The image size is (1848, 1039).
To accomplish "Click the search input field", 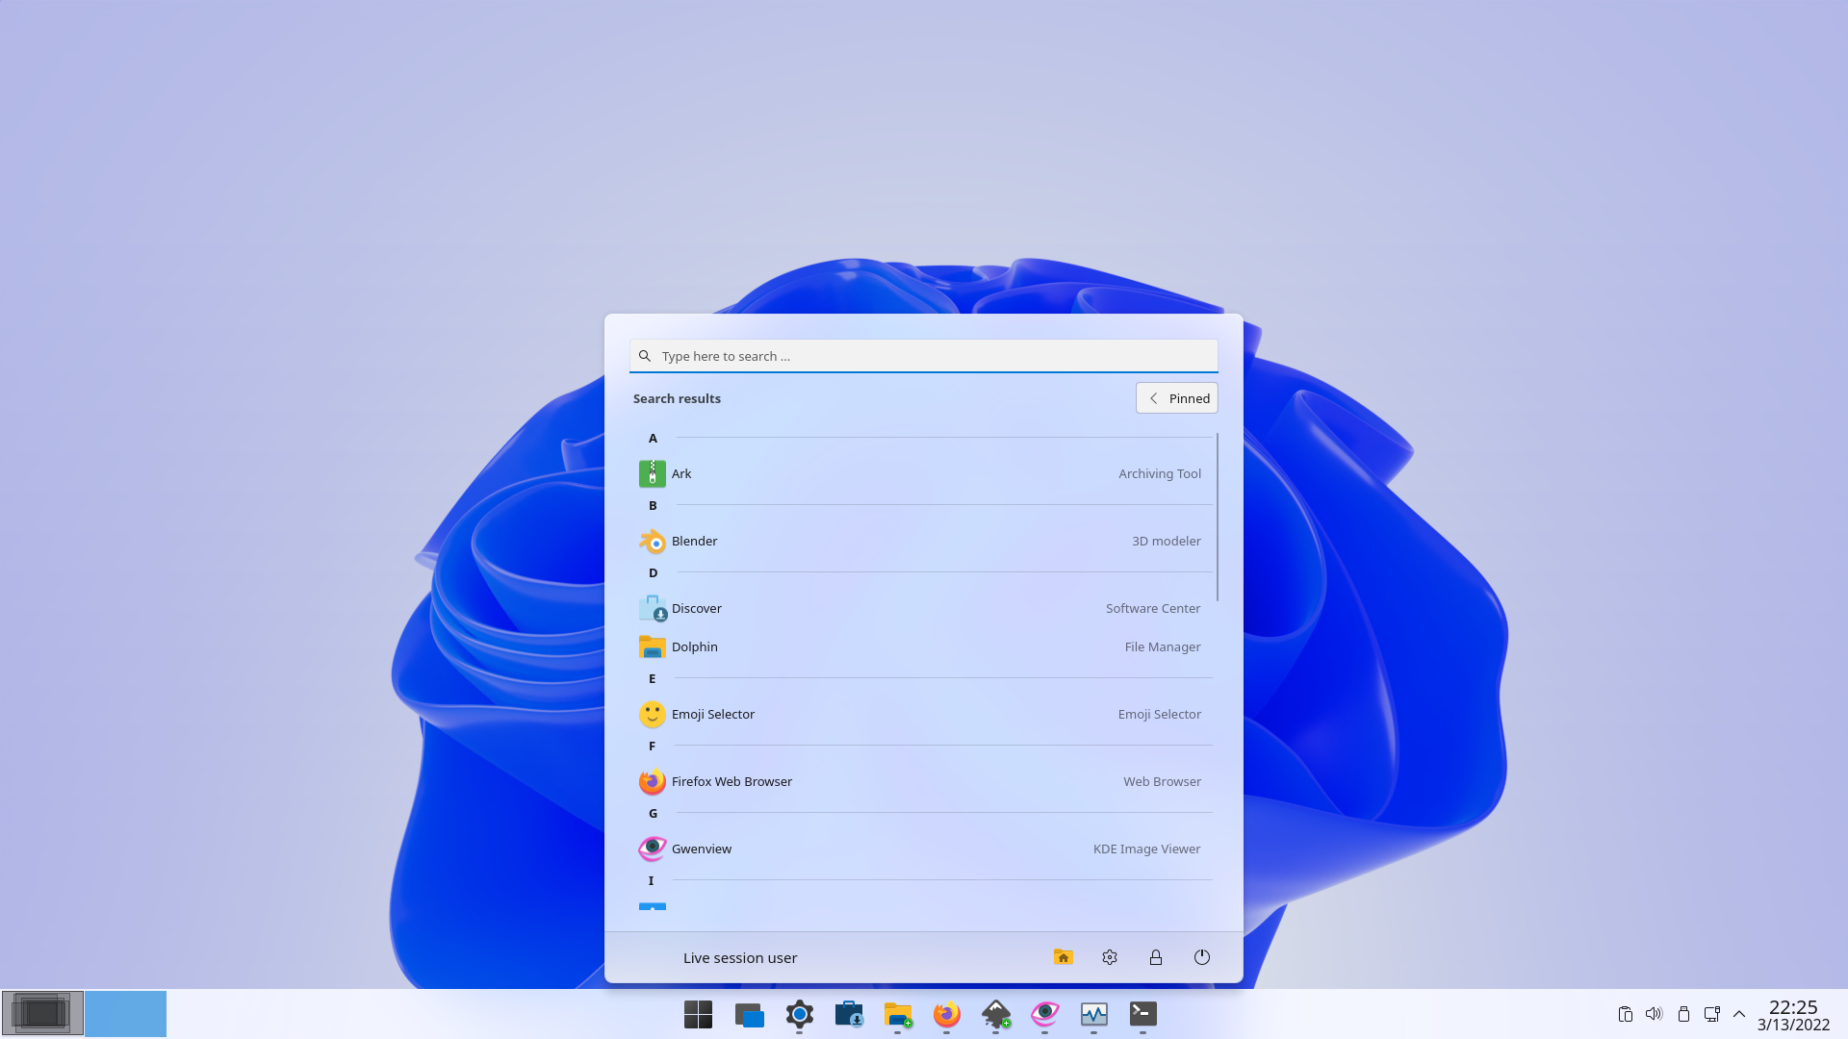I will [923, 356].
